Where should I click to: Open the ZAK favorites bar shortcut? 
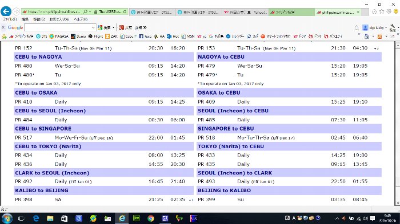coord(111,36)
